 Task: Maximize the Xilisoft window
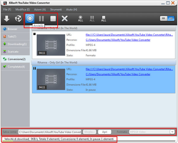pos(168,3)
